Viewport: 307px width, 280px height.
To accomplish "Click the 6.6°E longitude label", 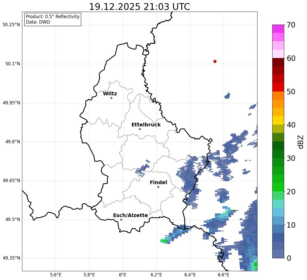I will click(x=224, y=275).
